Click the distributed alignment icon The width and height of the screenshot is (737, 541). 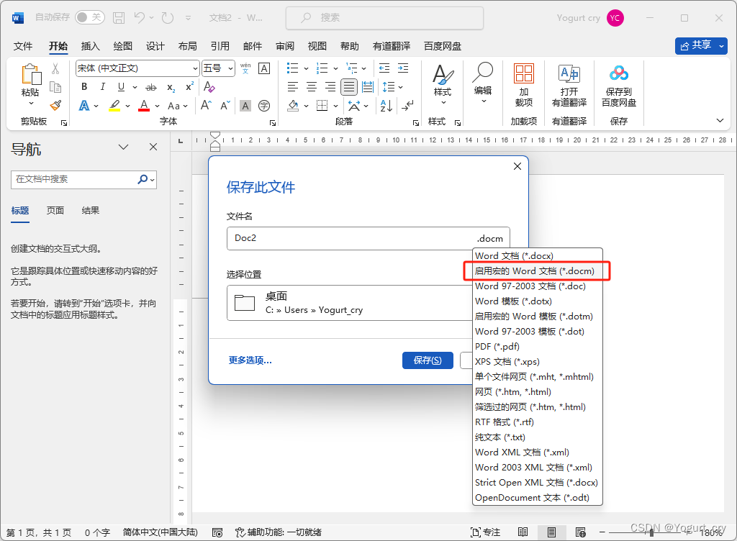click(368, 87)
